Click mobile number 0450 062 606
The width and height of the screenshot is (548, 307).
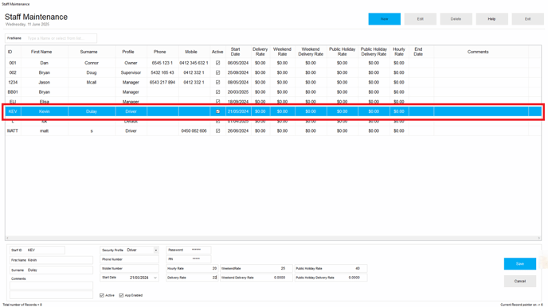point(194,130)
